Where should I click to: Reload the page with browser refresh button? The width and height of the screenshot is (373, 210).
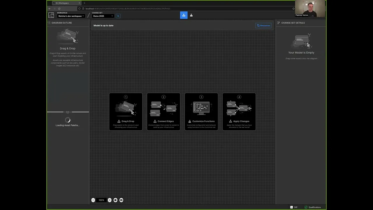click(x=59, y=8)
